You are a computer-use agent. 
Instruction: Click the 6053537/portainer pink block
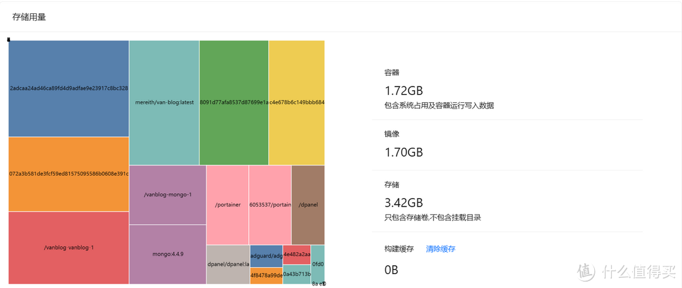pyautogui.click(x=270, y=205)
